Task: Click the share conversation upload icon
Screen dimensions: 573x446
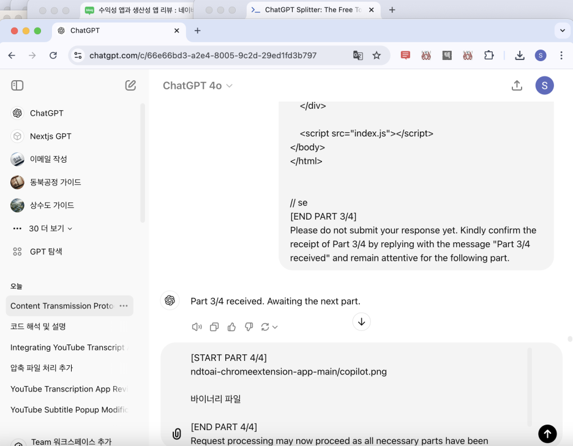Action: [517, 86]
